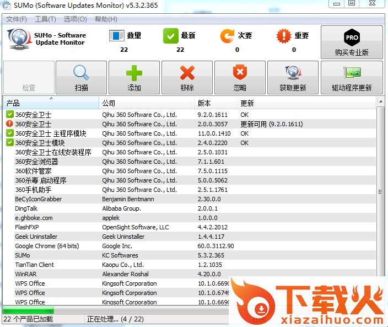The height and width of the screenshot is (327, 388).
Task: Click green check icon of 360安全卫士 9.2.0.1611
Action: [x=10, y=114]
